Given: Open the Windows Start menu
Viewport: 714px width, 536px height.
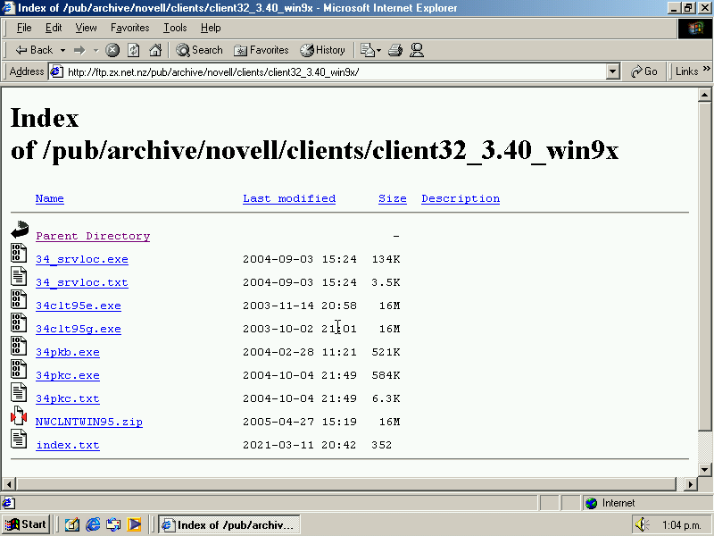Looking at the screenshot, I should [26, 524].
